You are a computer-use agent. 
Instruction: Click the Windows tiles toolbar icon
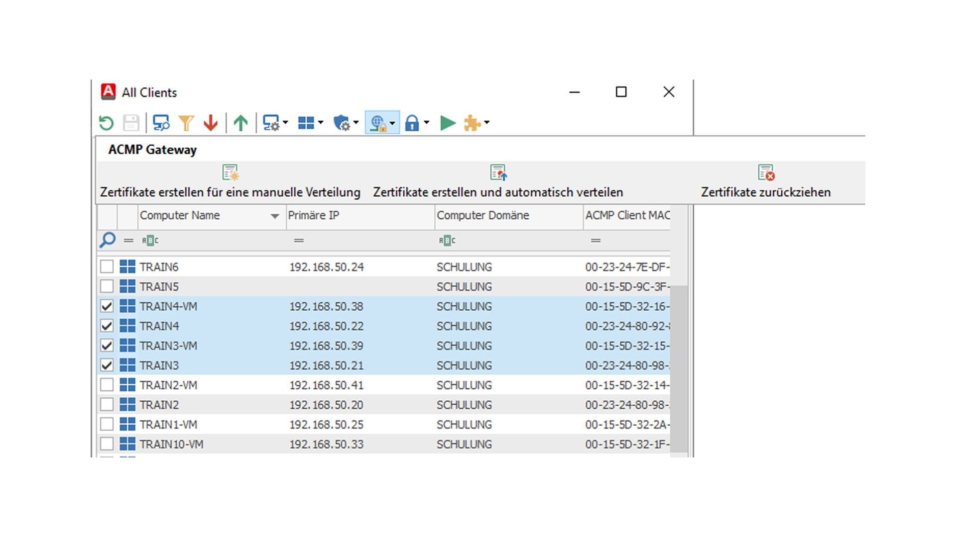[x=306, y=123]
